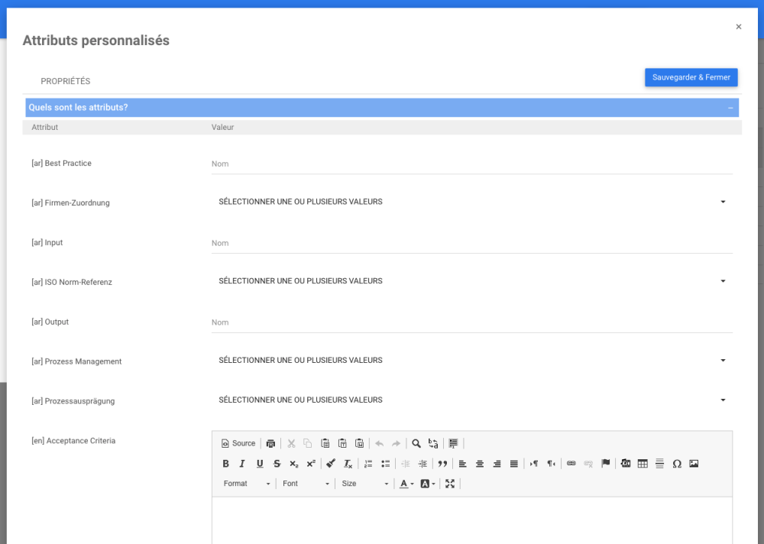Align text left
This screenshot has width=764, height=544.
tap(463, 464)
